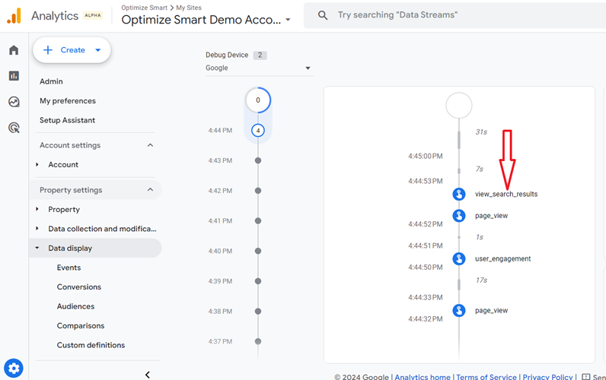Click the user_engagement event label
The height and width of the screenshot is (380, 606).
(x=502, y=259)
